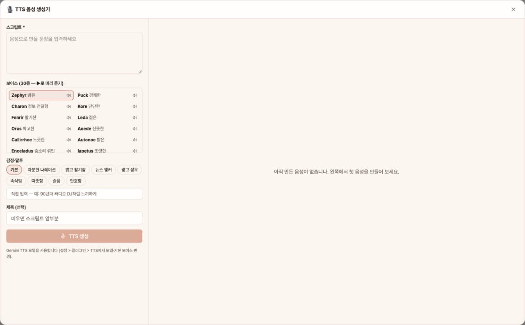
Task: Select the 광고 성우 tone chip
Action: pyautogui.click(x=130, y=170)
